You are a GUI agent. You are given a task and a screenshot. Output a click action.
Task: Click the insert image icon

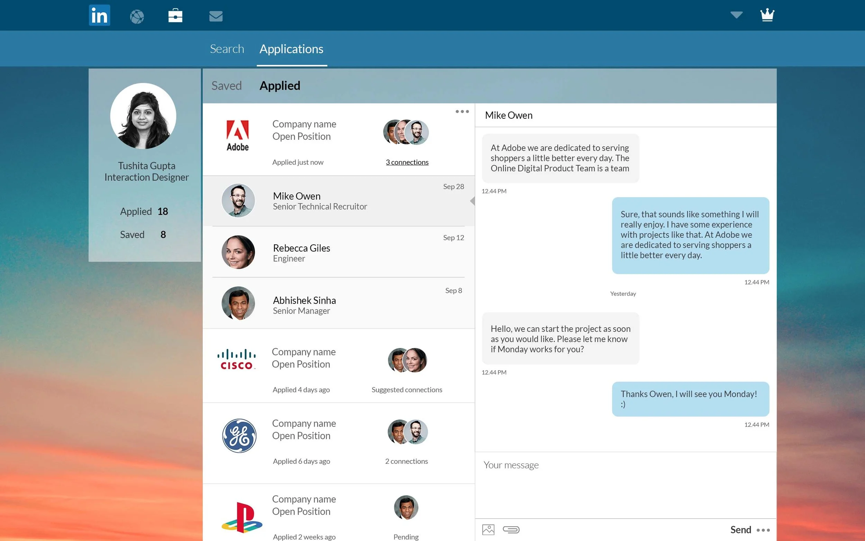coord(488,530)
